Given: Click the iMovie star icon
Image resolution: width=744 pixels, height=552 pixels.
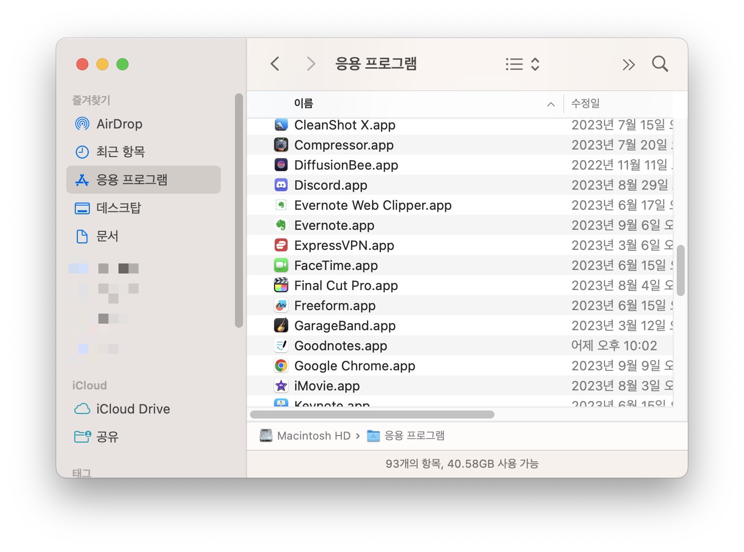Looking at the screenshot, I should click(x=281, y=386).
